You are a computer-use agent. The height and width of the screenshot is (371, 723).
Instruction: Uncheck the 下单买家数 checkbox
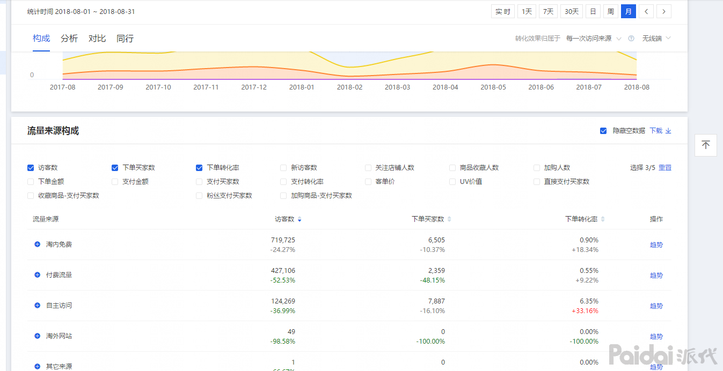(115, 168)
